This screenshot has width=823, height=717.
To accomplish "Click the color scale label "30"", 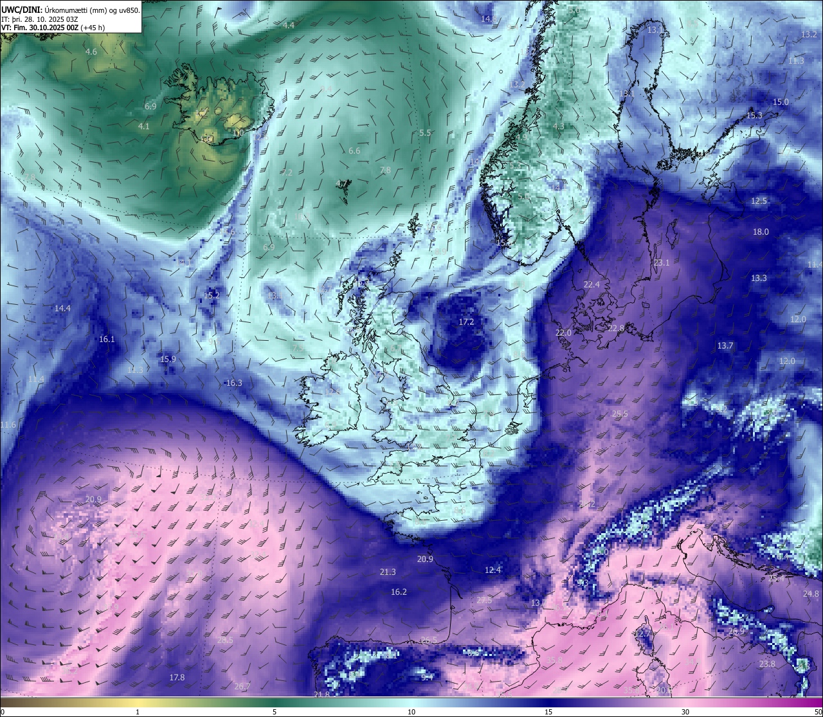I will click(x=685, y=712).
